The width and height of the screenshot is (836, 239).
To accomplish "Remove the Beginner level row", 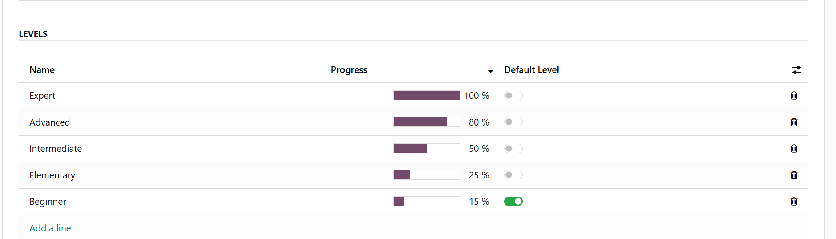I will coord(794,202).
